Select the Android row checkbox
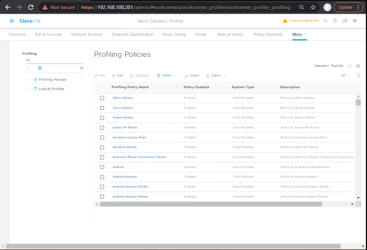The image size is (367, 250). coord(102,167)
